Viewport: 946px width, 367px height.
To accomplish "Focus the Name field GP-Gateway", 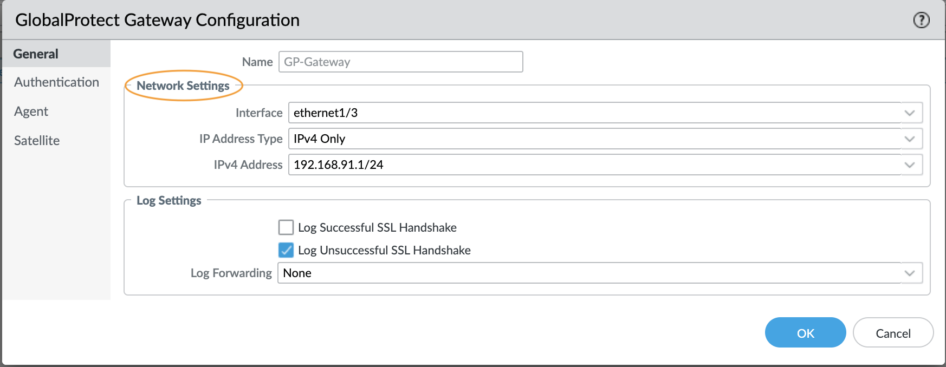I will 400,62.
